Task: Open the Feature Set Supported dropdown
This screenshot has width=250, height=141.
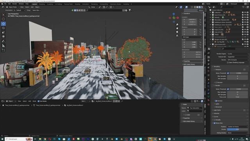Action: pos(238,57)
